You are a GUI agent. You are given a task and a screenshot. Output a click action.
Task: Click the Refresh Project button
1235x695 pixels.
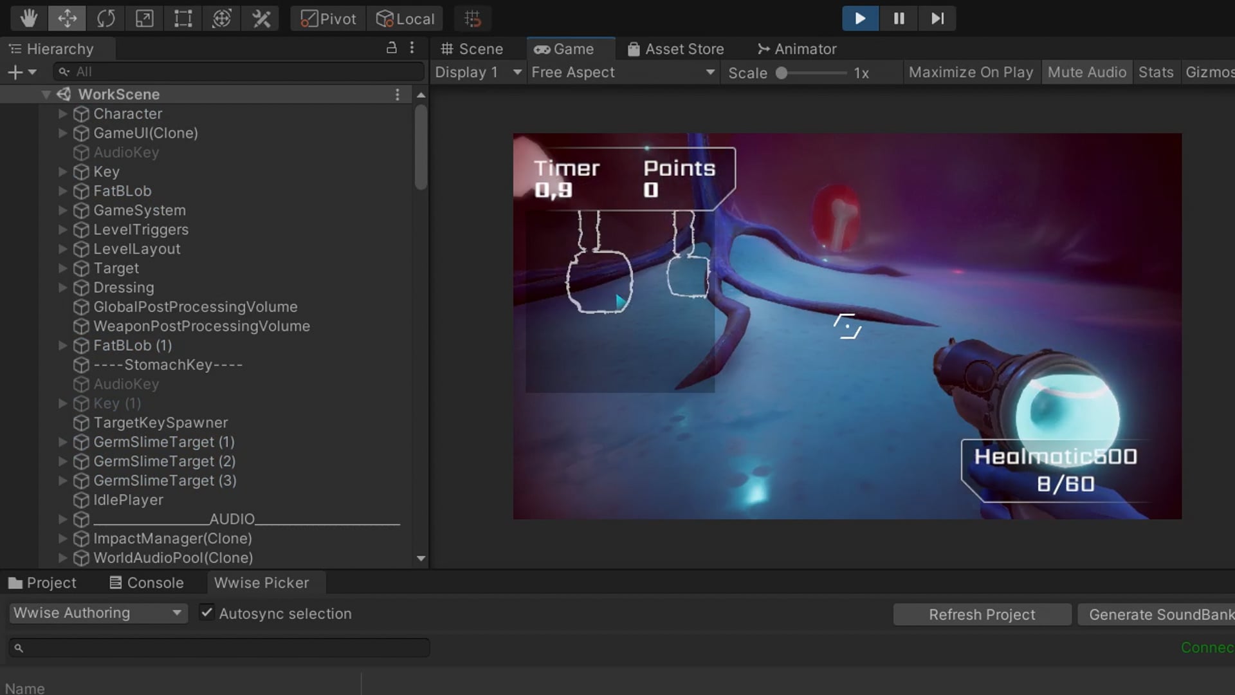click(982, 615)
